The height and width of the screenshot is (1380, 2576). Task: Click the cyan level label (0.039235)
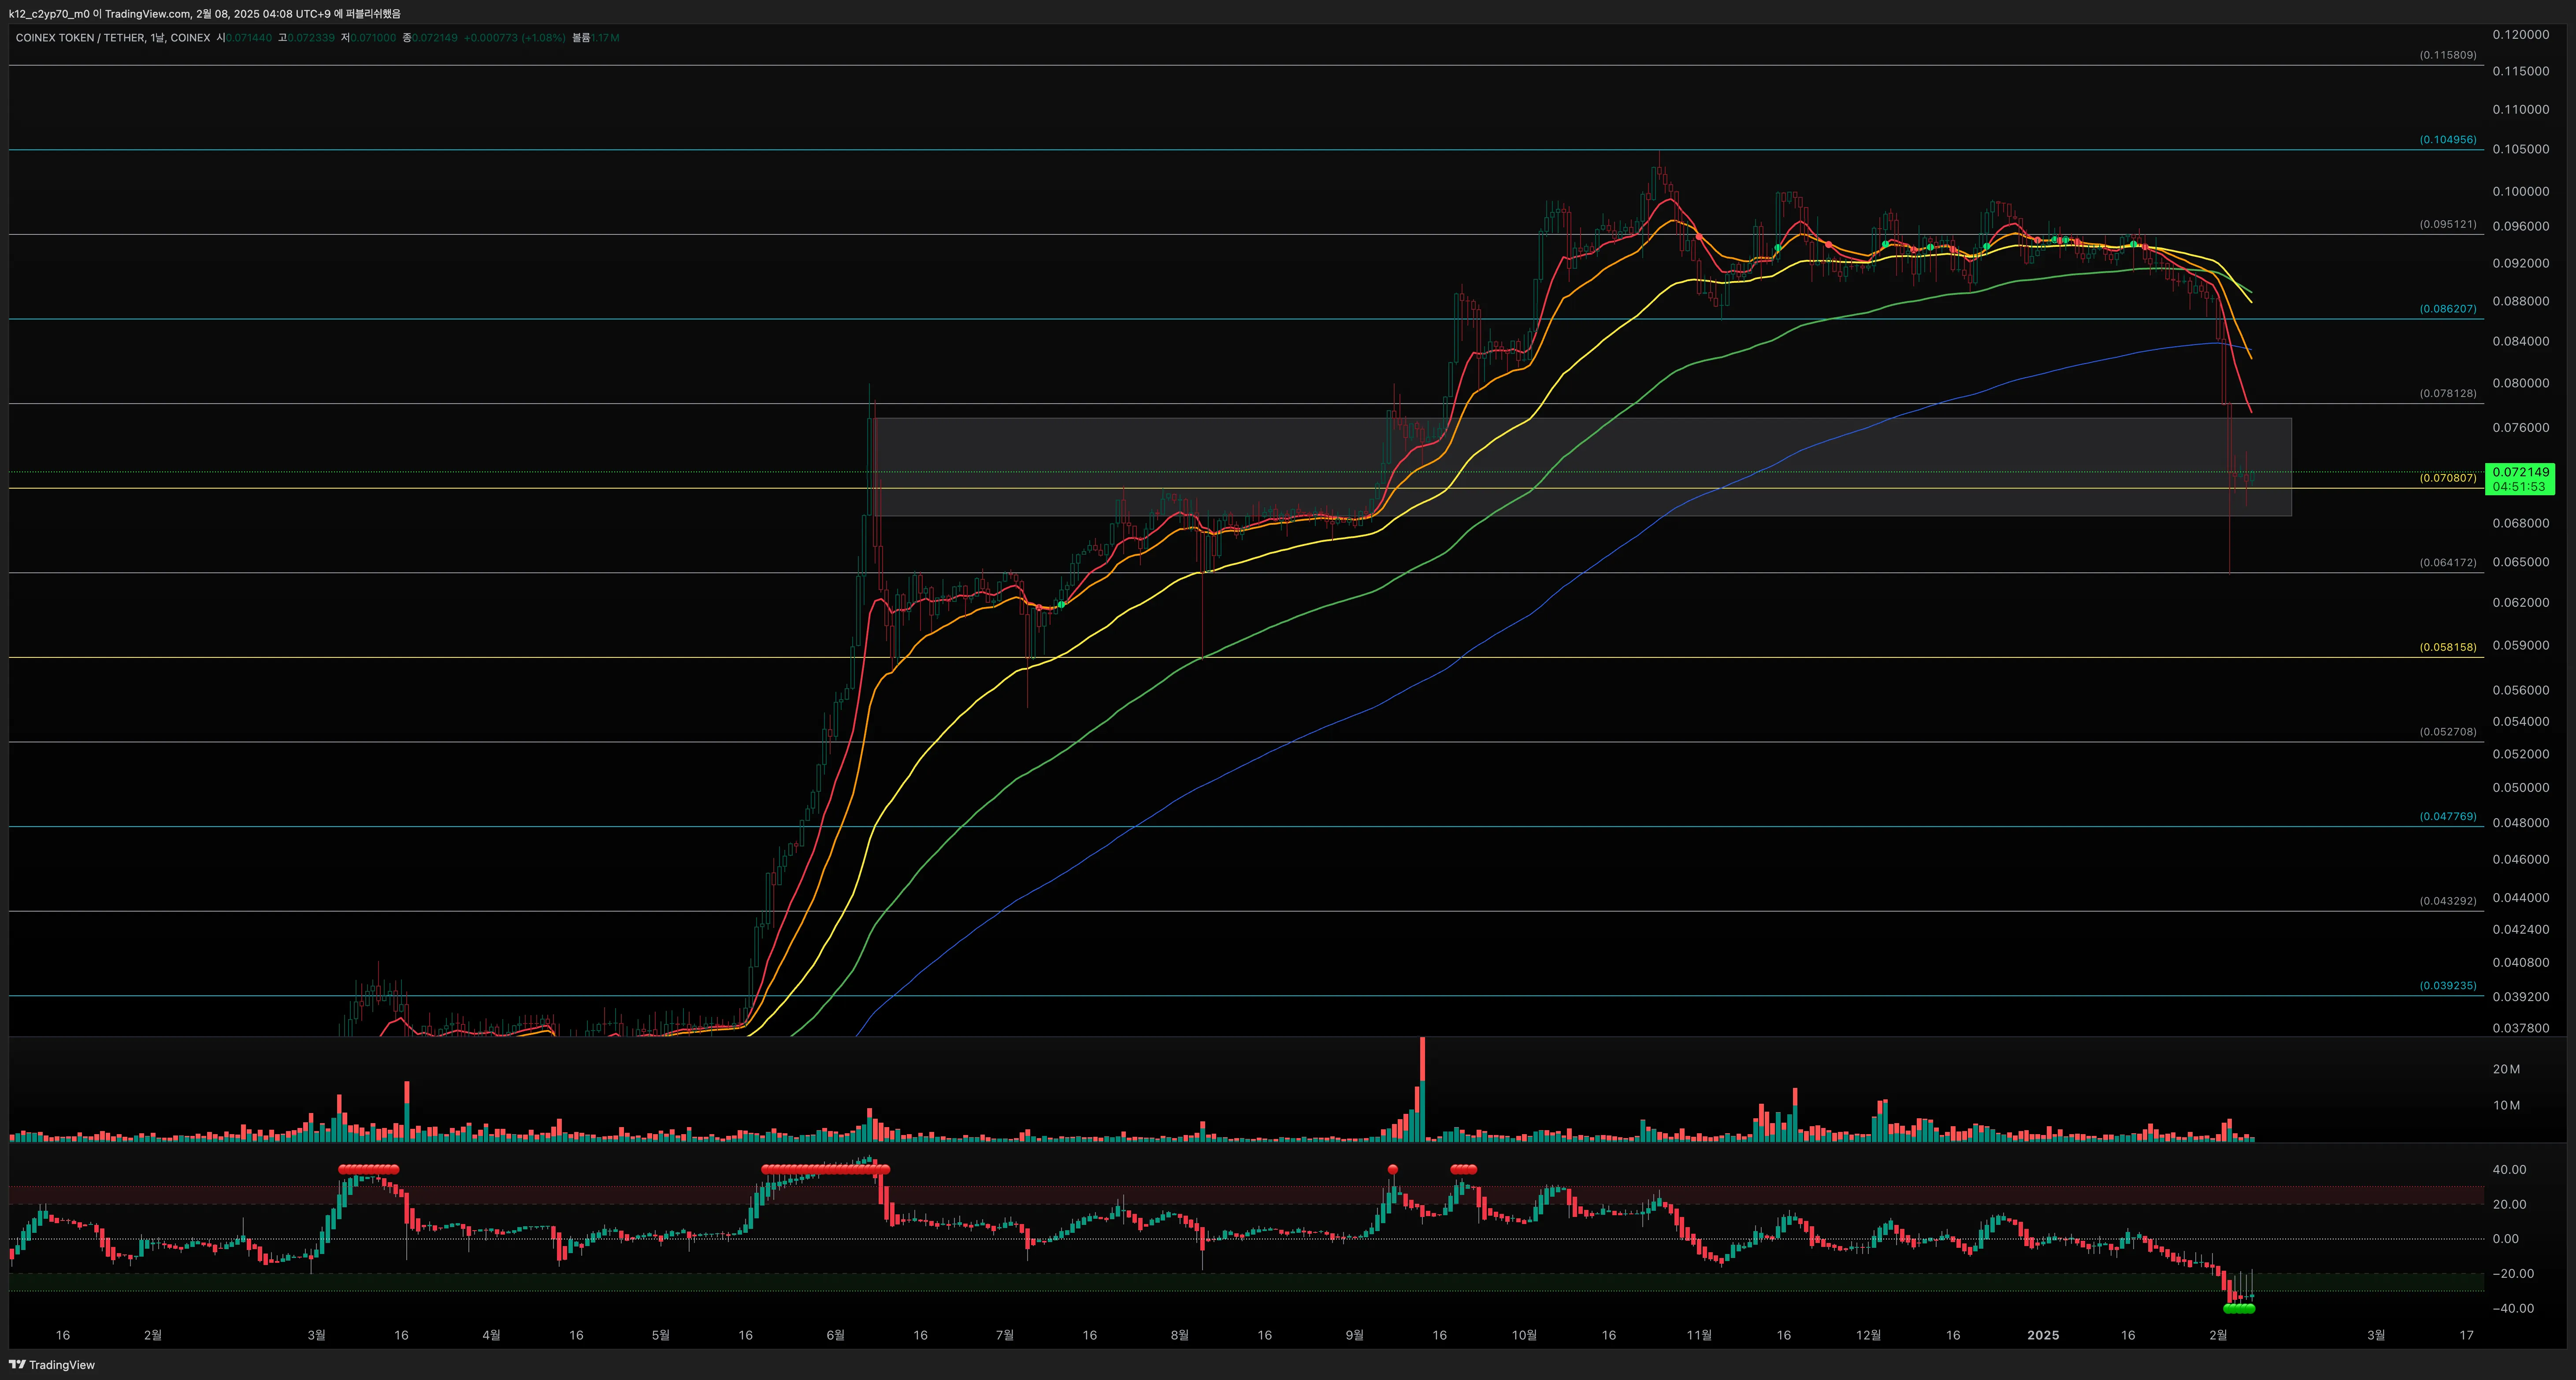(x=2448, y=985)
